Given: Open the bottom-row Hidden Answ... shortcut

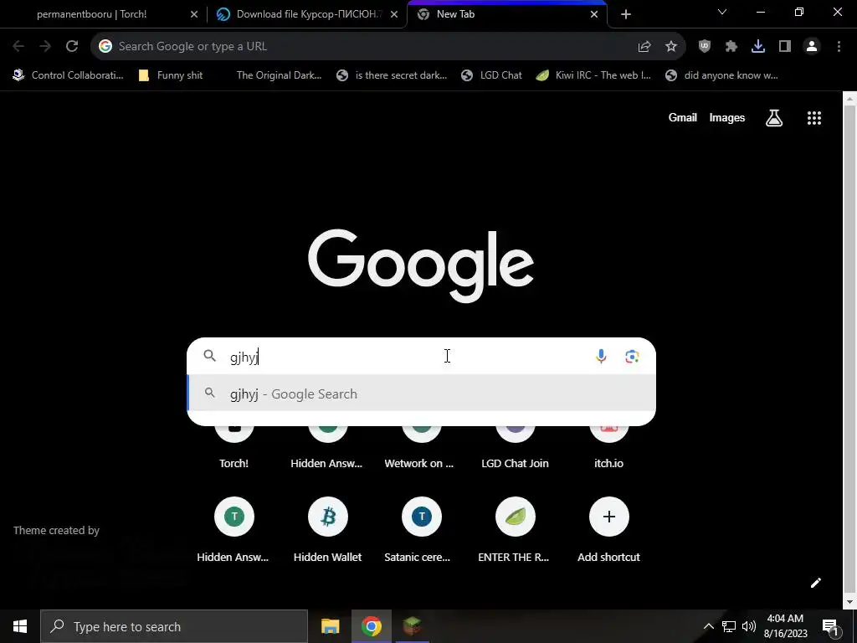Looking at the screenshot, I should pyautogui.click(x=234, y=517).
